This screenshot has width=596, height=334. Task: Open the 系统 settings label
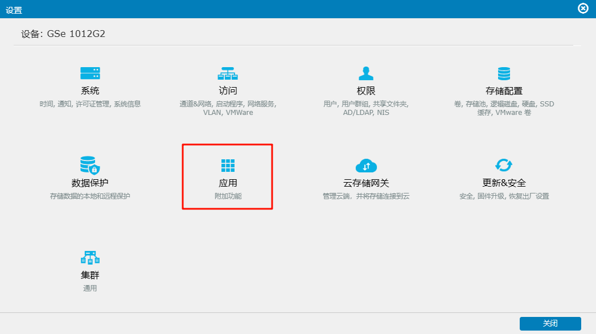pyautogui.click(x=90, y=91)
